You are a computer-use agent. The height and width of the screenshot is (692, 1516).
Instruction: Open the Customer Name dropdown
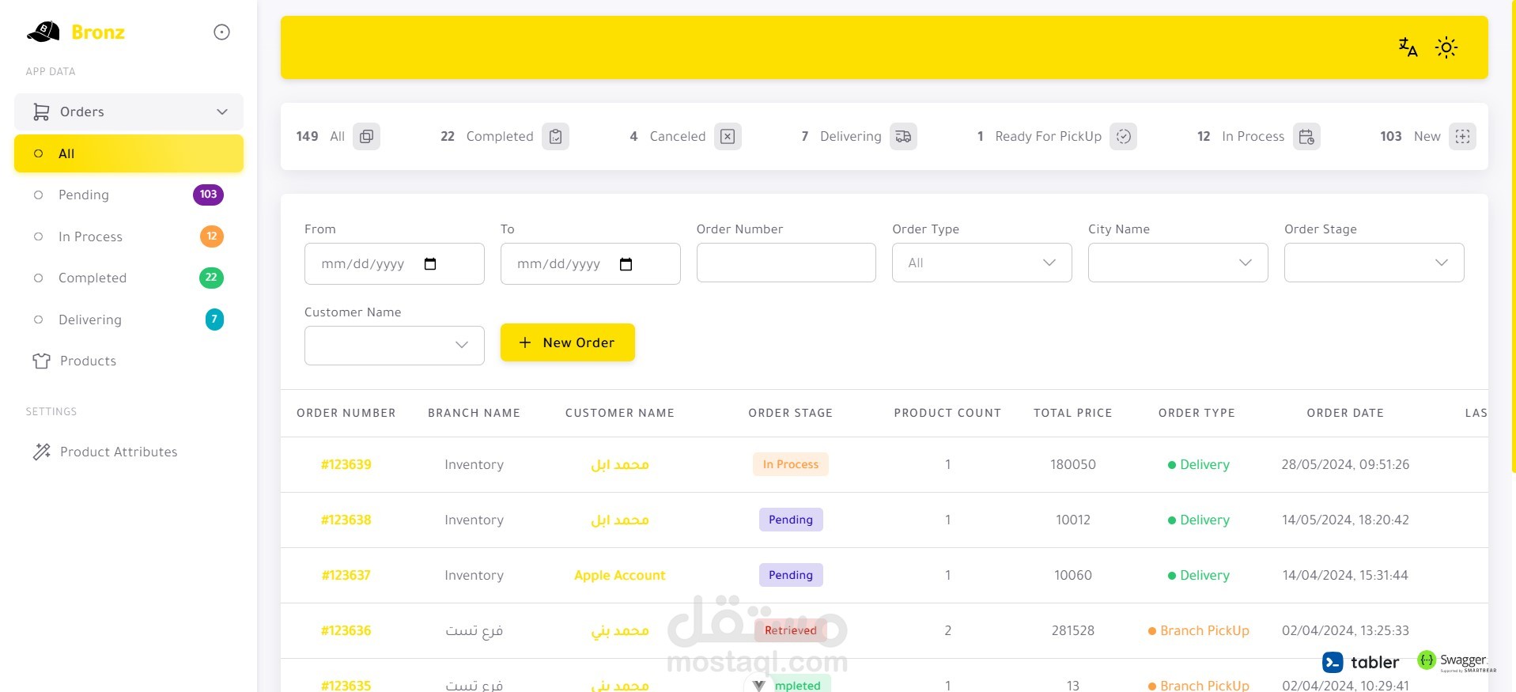coord(395,346)
